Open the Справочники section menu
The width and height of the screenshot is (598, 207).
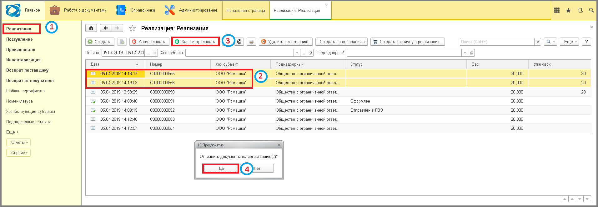136,10
